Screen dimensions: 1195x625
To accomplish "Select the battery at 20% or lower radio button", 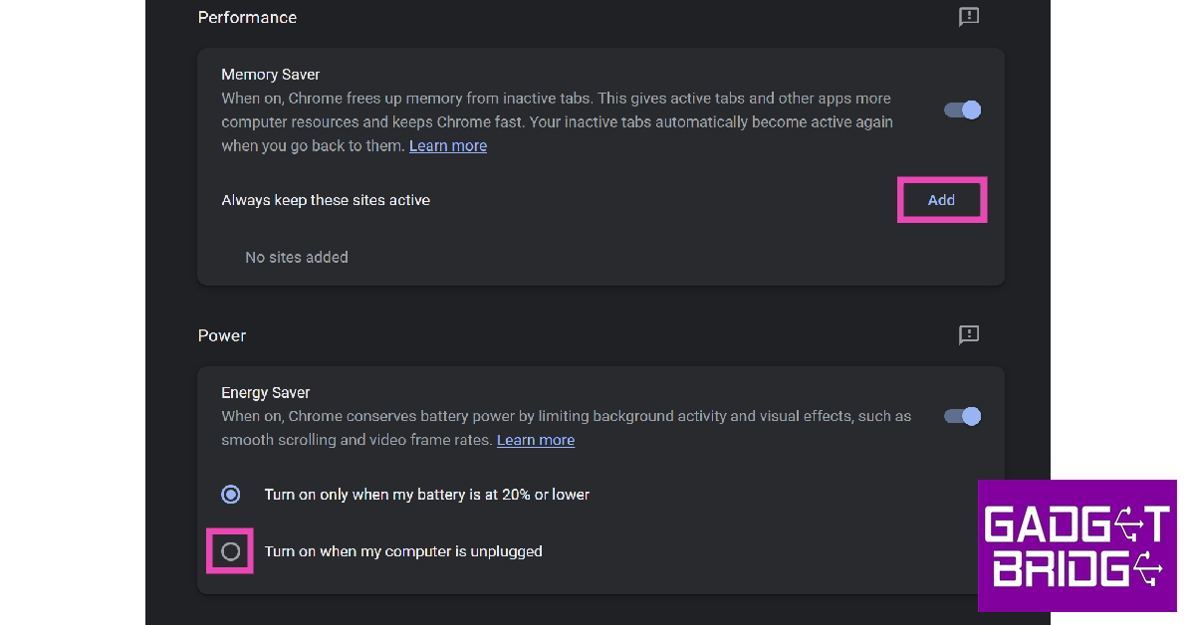I will (x=231, y=494).
